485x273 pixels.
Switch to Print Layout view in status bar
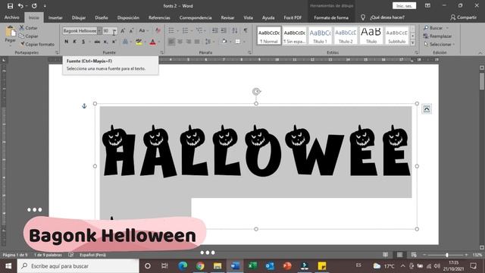(x=399, y=255)
